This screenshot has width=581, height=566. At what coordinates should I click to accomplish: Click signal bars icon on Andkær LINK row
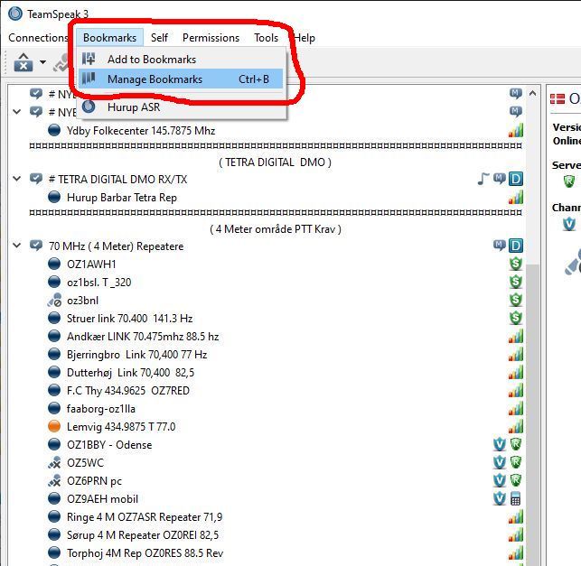click(x=516, y=336)
